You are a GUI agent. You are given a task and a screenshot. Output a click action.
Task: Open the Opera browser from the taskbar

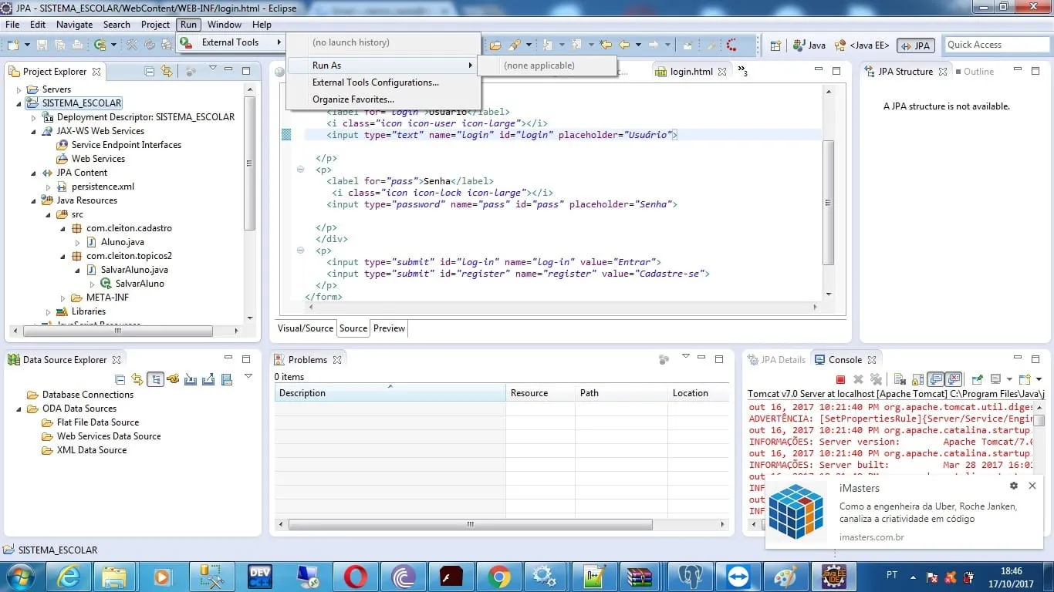(x=356, y=577)
